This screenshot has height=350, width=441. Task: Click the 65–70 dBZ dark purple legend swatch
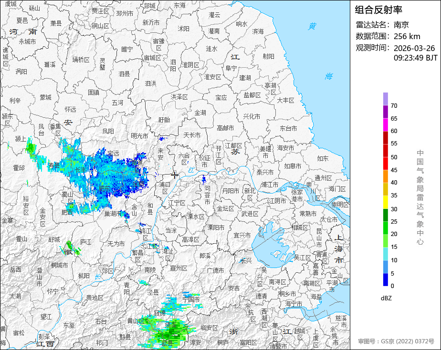pos(385,112)
